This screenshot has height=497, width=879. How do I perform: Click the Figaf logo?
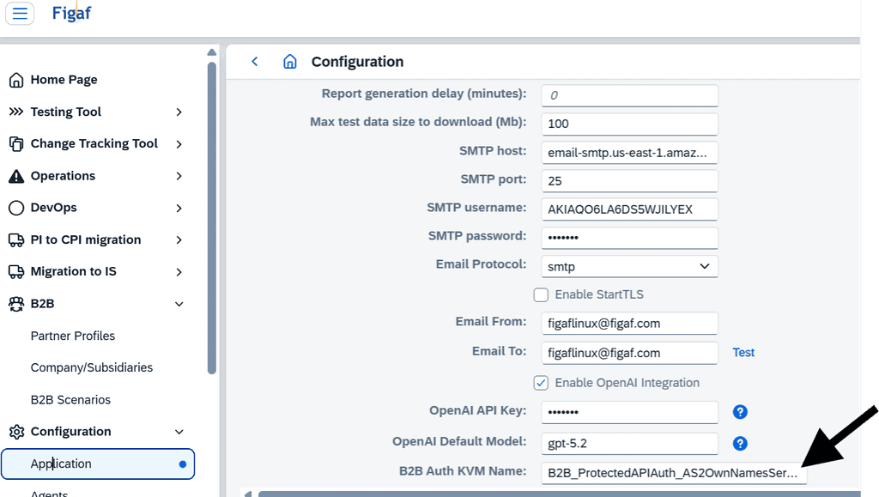71,13
